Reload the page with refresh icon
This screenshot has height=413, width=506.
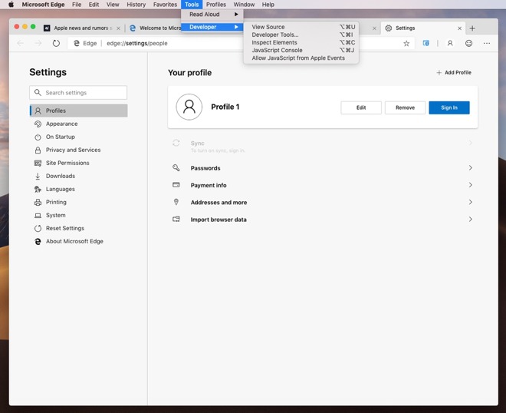click(x=56, y=43)
